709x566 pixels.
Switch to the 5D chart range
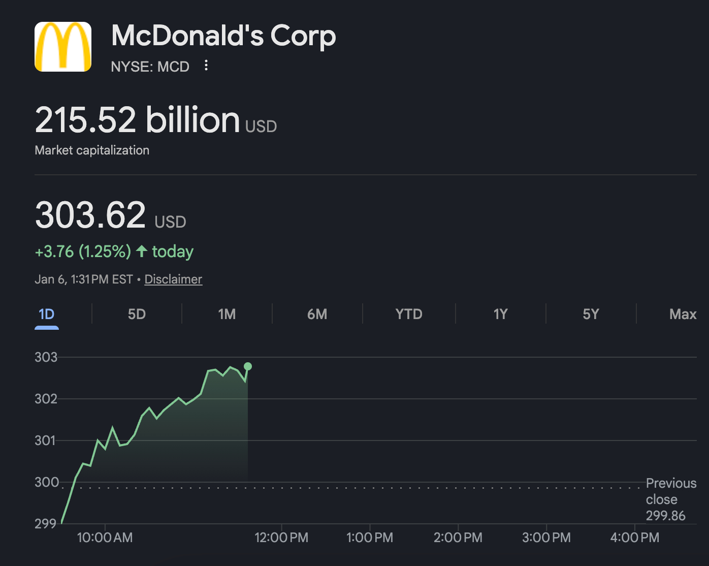(x=137, y=314)
